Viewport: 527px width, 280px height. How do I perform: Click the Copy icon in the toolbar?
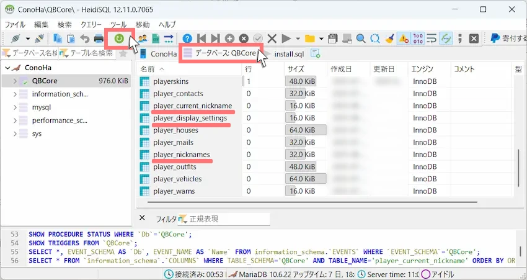point(58,38)
